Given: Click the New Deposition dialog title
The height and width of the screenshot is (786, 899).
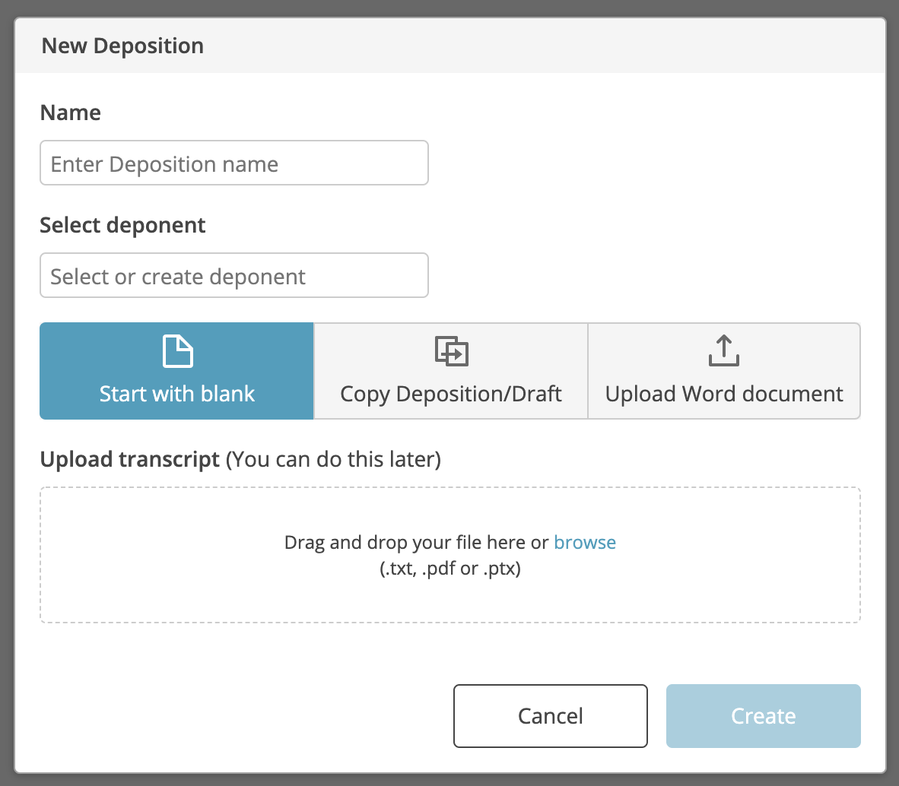Looking at the screenshot, I should [122, 46].
